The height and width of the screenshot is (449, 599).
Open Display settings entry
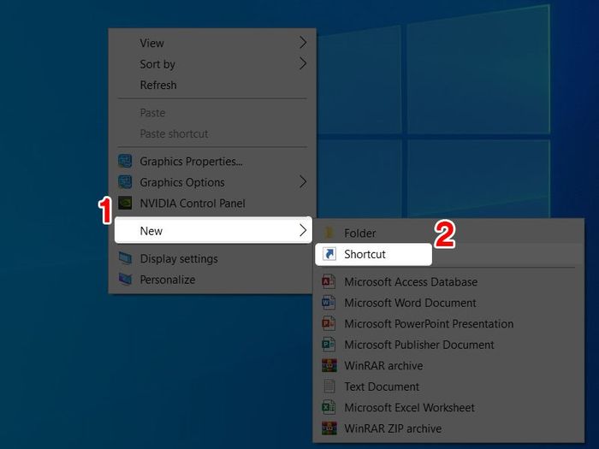pyautogui.click(x=212, y=258)
